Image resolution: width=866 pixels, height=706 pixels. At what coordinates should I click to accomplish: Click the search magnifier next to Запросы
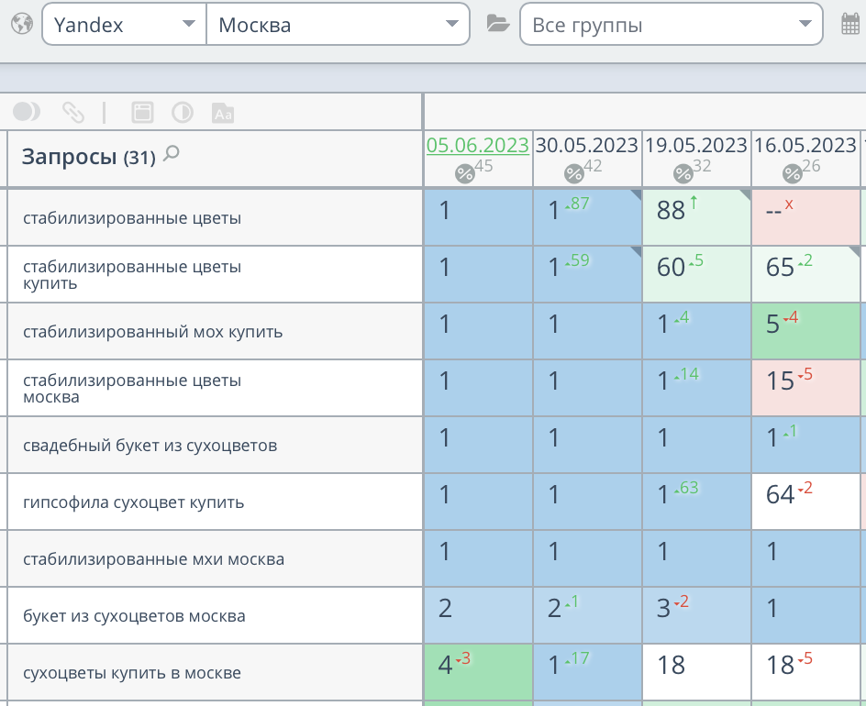pos(171,155)
